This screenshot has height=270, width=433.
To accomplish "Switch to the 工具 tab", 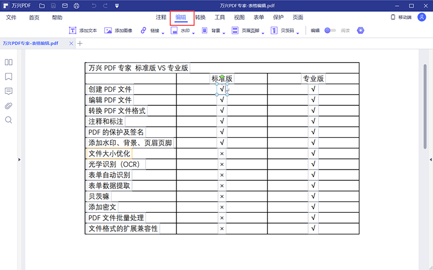I will (220, 17).
